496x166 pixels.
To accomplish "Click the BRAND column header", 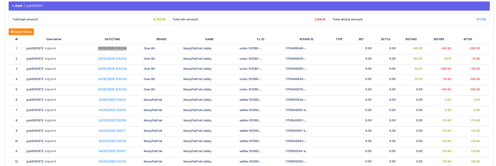I will pos(161,39).
